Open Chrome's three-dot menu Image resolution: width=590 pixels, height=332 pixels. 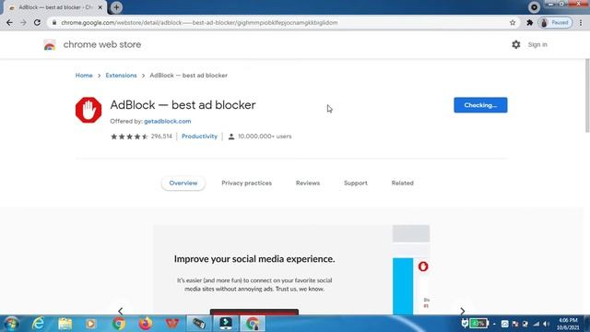(581, 22)
